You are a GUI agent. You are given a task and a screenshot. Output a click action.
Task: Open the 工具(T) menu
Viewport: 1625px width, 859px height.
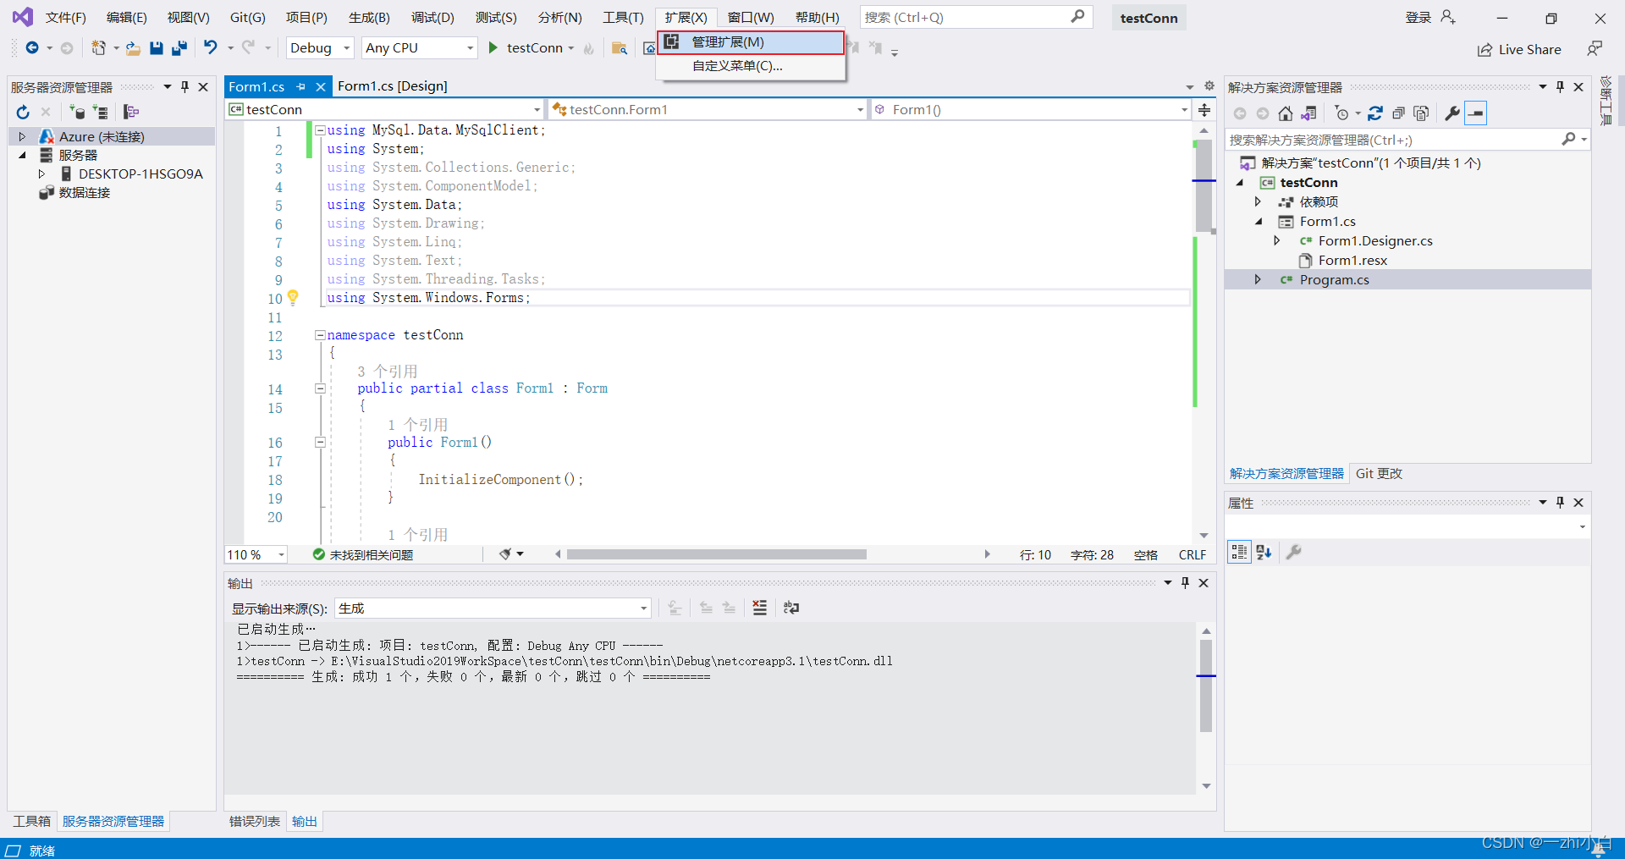click(623, 18)
